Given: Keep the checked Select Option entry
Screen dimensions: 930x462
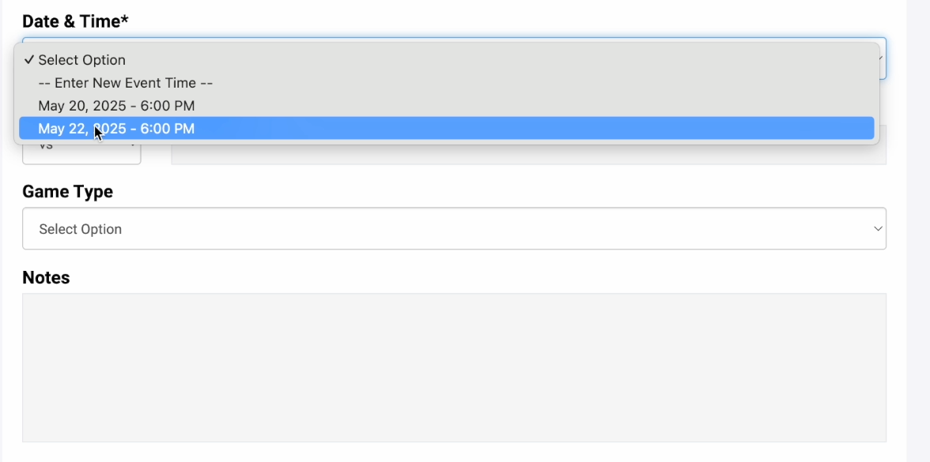Looking at the screenshot, I should tap(82, 60).
